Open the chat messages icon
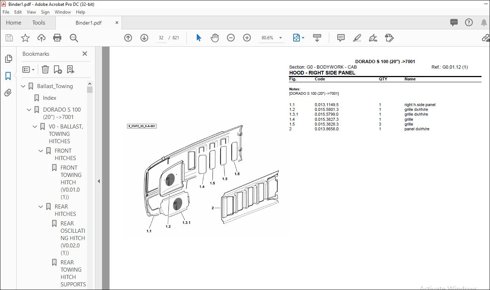The width and height of the screenshot is (490, 290). coord(454,22)
